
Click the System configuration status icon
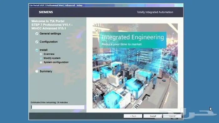click(x=41, y=62)
